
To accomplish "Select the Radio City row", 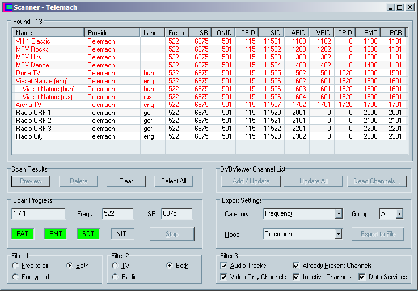I will [209, 136].
